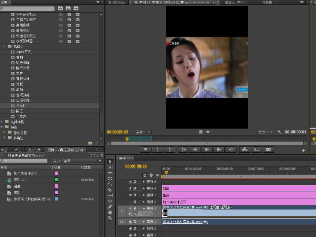This screenshot has height=237, width=316.
Task: Open the playback resolution dropdown
Action: tap(265, 132)
